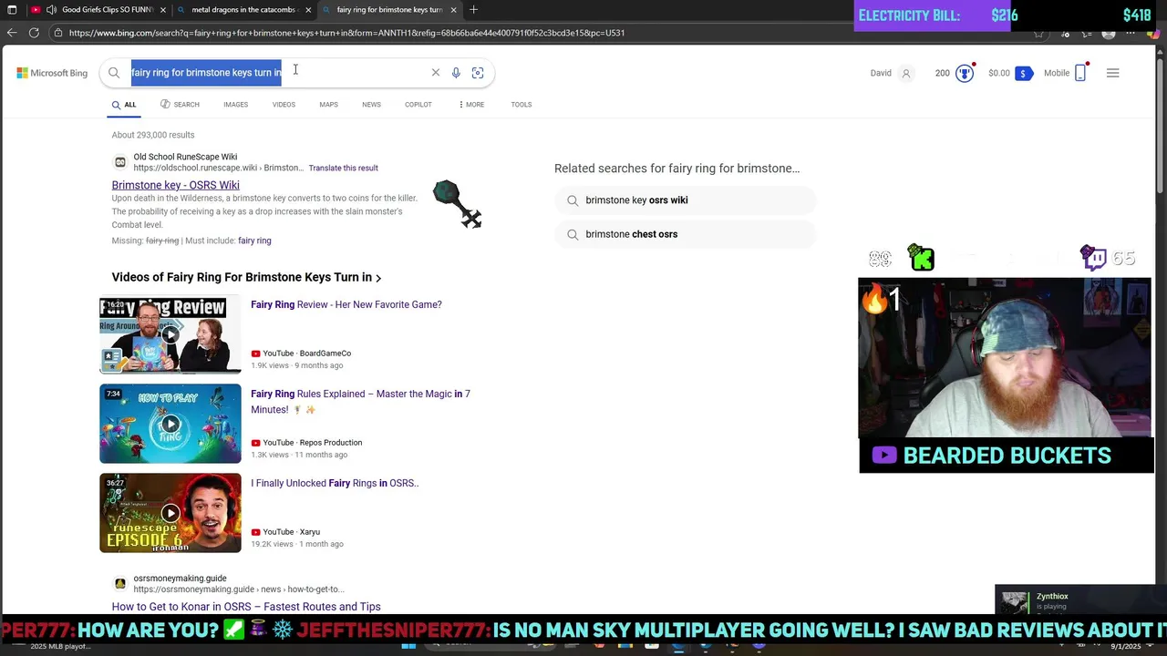Click About 293,000 results text
1167x656 pixels.
(153, 135)
